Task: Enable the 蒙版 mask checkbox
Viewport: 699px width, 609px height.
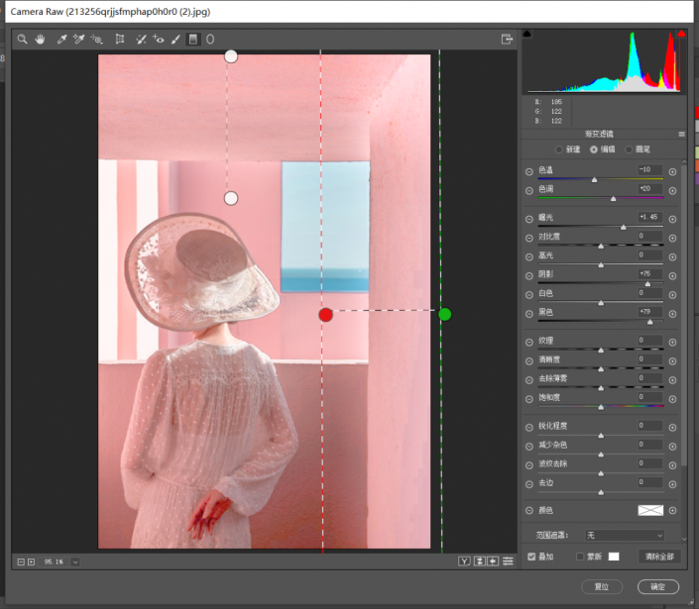Action: 580,557
